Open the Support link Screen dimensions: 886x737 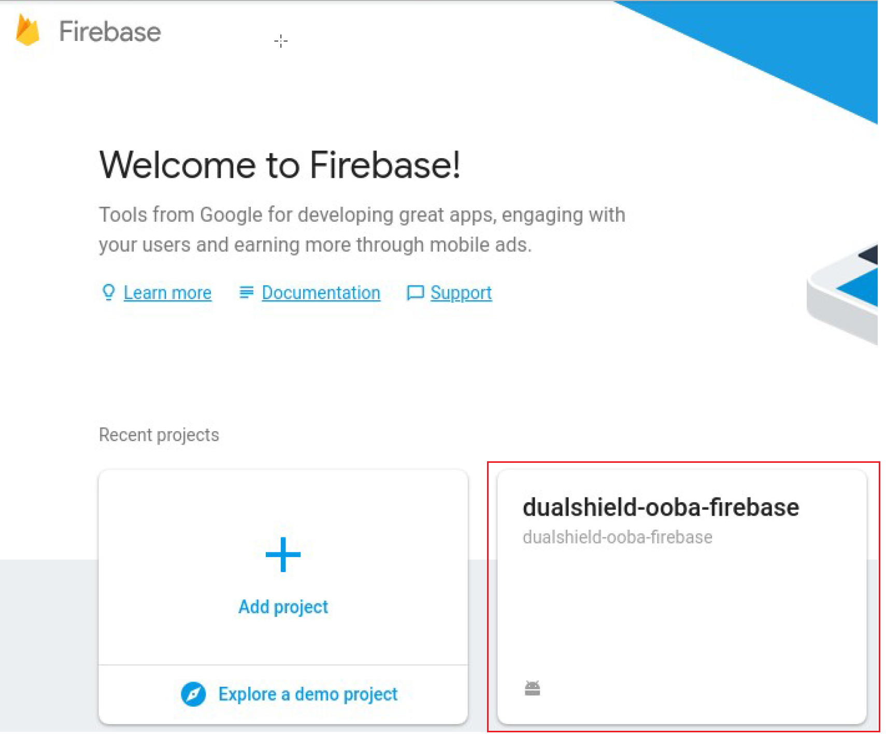pos(461,293)
